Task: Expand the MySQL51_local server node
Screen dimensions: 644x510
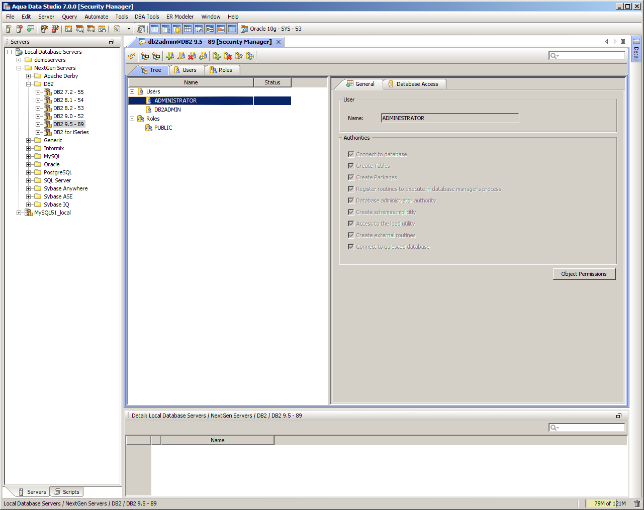Action: pyautogui.click(x=19, y=213)
